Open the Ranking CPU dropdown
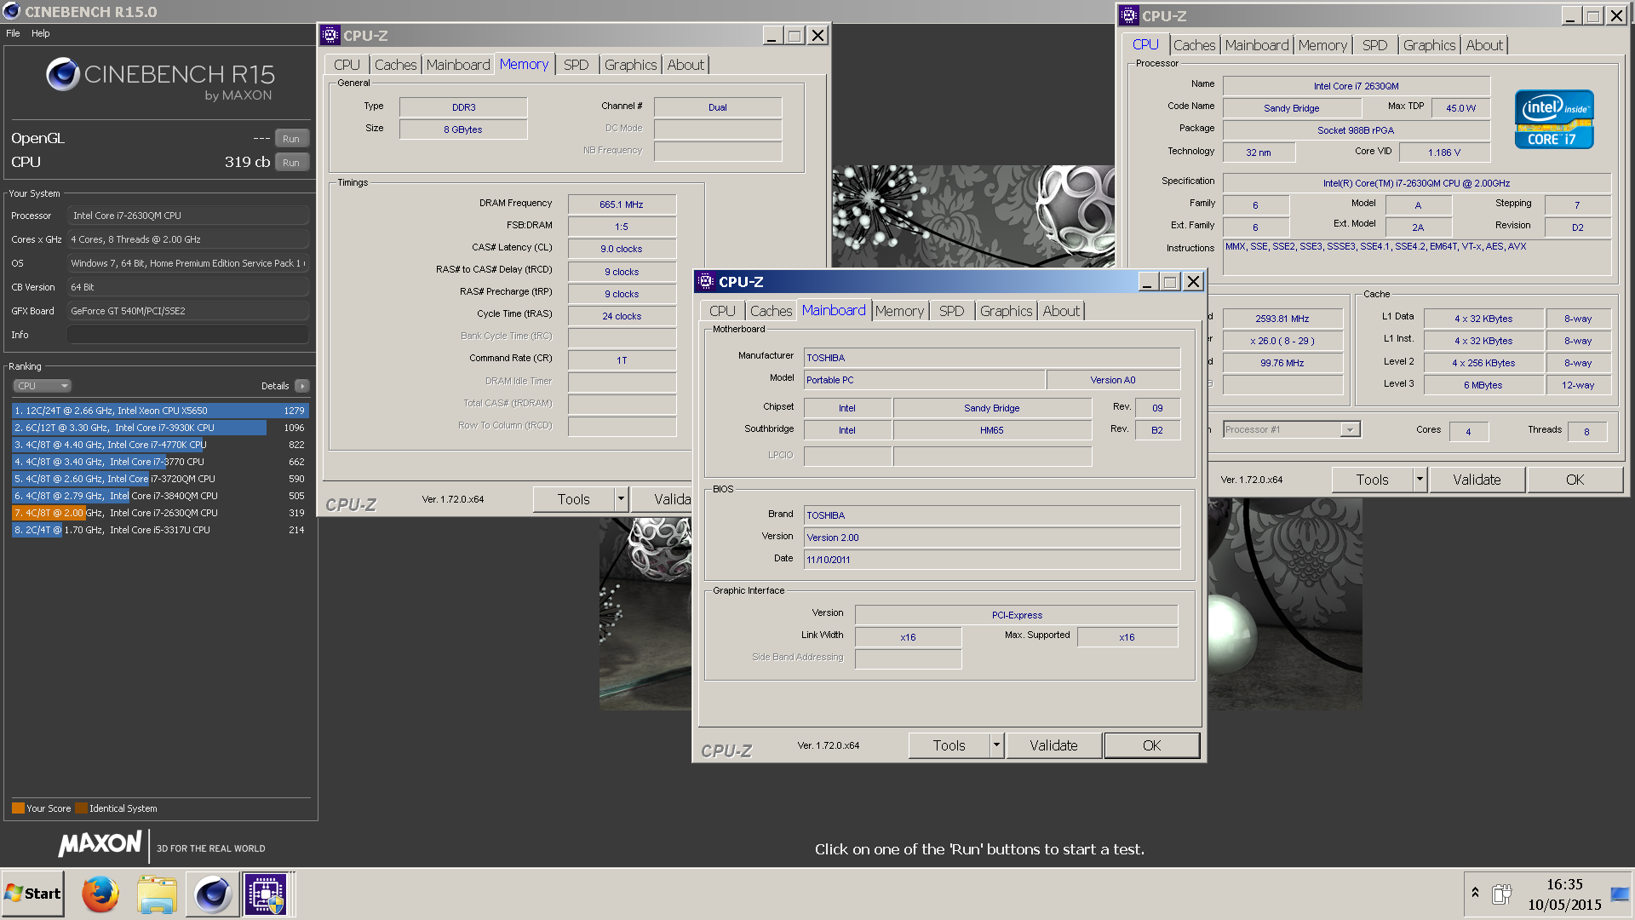This screenshot has height=920, width=1635. (x=42, y=386)
